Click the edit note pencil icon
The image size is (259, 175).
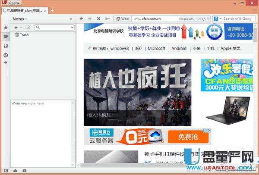(28, 28)
